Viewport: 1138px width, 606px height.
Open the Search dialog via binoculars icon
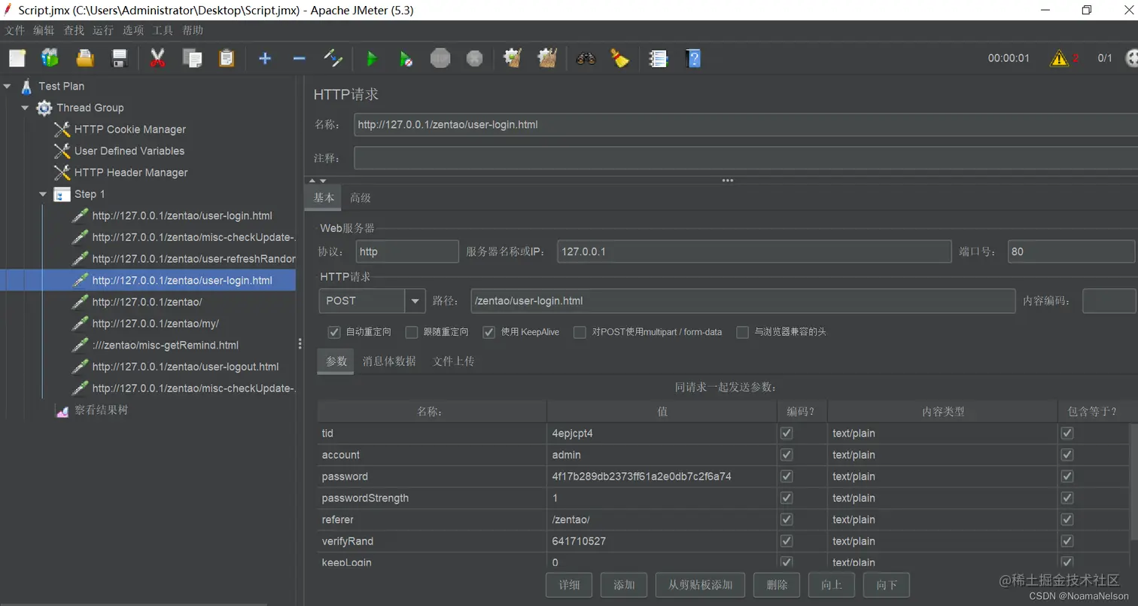[586, 58]
